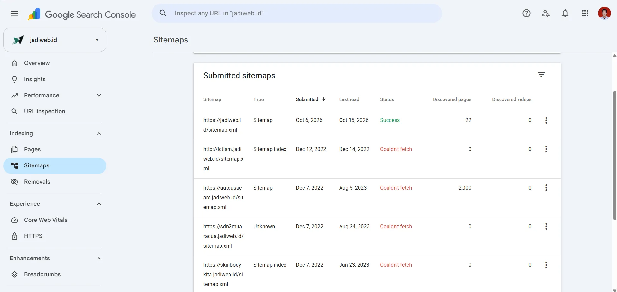Open the https://jadiweb.id/sitemap.xml row
617x292 pixels.
(x=377, y=125)
